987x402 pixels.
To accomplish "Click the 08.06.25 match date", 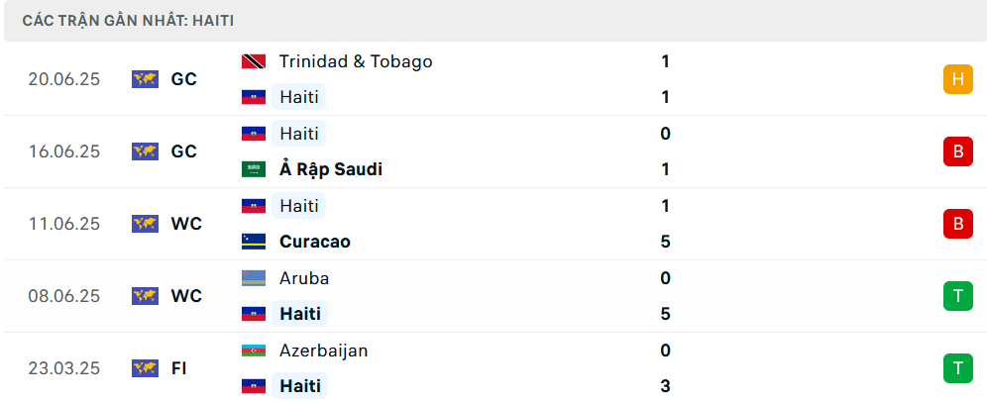I will tap(64, 296).
